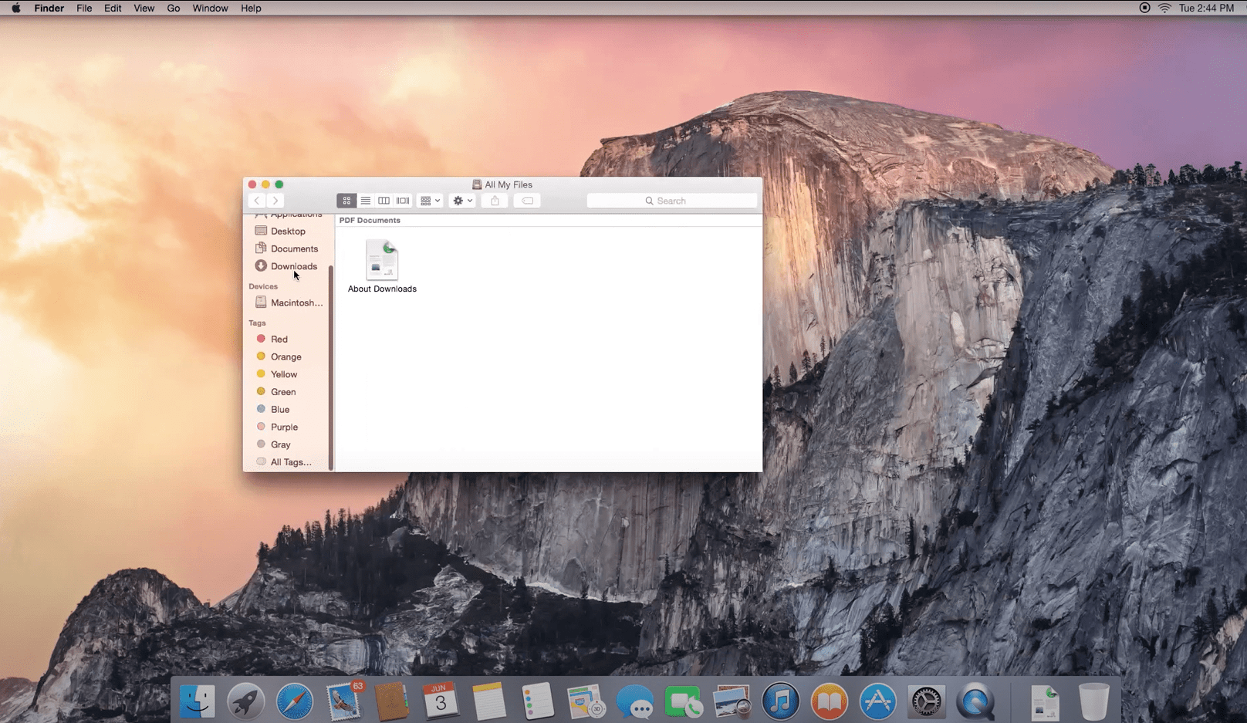Open System Preferences from the Dock
Image resolution: width=1247 pixels, height=723 pixels.
pyautogui.click(x=926, y=702)
